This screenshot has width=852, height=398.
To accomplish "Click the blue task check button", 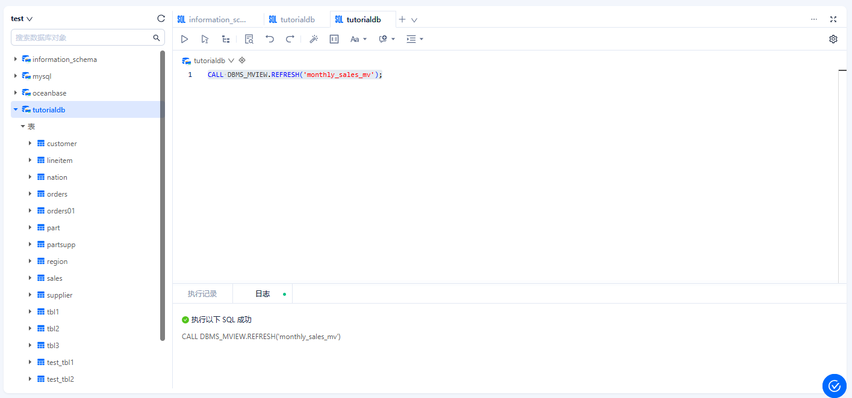I will click(x=835, y=386).
